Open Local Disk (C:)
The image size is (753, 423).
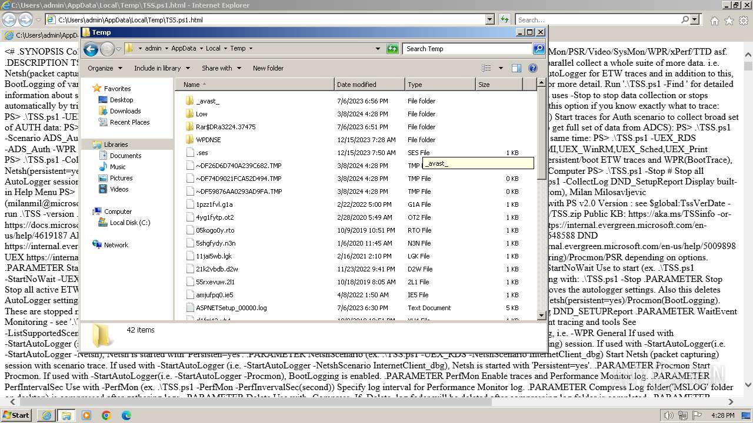[x=129, y=223]
